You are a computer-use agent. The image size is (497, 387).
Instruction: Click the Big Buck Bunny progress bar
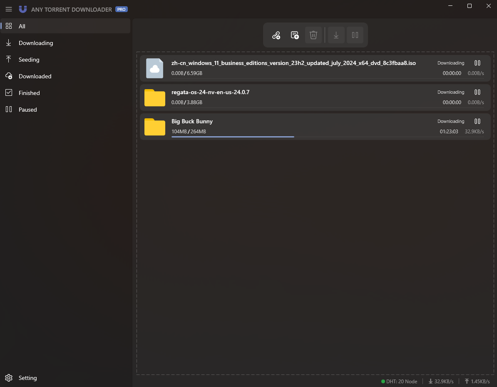(x=328, y=137)
